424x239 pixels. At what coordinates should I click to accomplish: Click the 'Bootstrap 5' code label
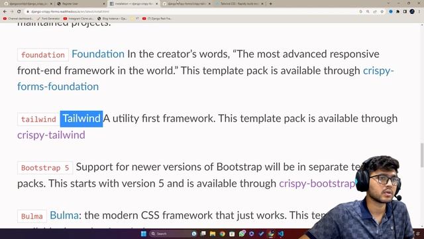(x=45, y=168)
